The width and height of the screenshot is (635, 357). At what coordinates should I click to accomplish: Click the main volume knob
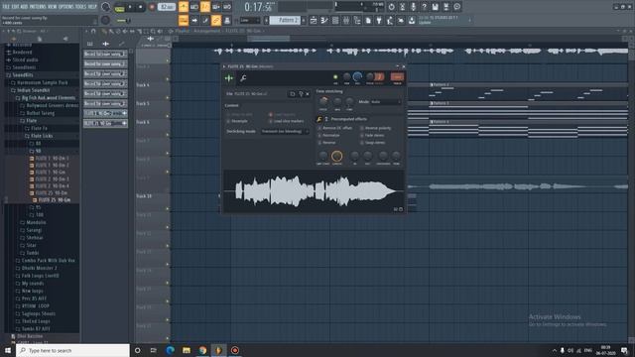tap(105, 7)
